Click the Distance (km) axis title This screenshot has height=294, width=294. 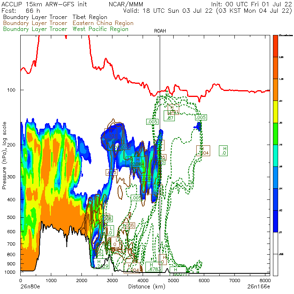pos(147,287)
